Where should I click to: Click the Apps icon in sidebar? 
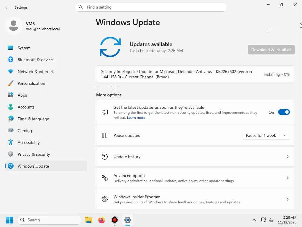click(x=11, y=95)
